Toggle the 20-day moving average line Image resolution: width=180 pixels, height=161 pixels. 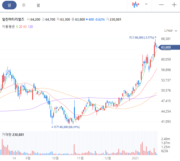coord(20,27)
